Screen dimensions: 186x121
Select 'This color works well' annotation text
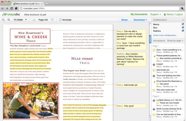tap(165, 90)
